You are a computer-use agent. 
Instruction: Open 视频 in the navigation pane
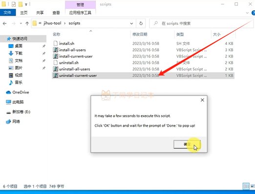pos(19,75)
